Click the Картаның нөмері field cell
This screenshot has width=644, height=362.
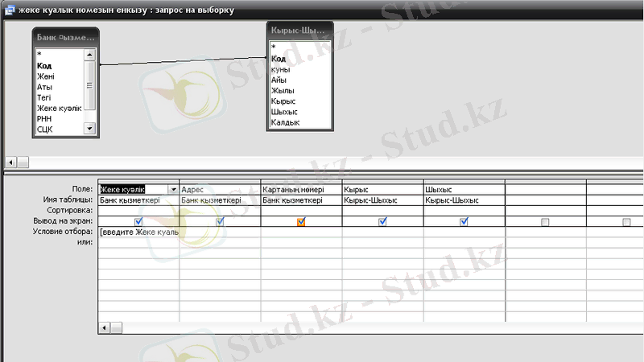301,189
